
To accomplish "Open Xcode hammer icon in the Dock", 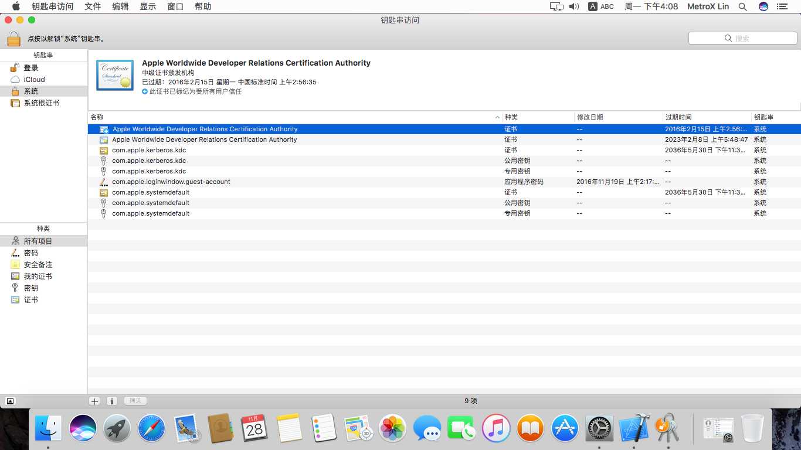I will [x=634, y=429].
